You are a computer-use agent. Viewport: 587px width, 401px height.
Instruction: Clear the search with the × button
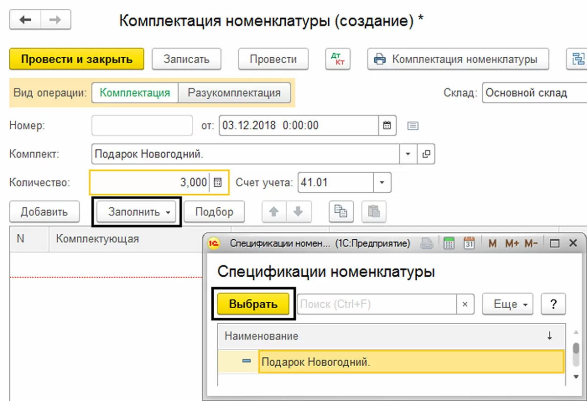[465, 304]
